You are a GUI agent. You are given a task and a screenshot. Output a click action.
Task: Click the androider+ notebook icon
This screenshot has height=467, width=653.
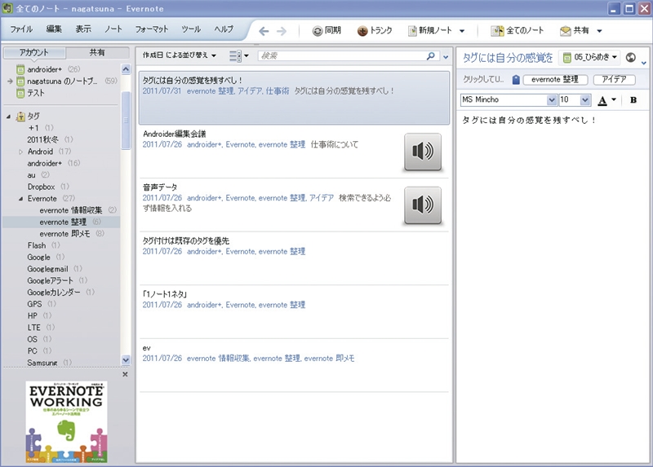20,69
